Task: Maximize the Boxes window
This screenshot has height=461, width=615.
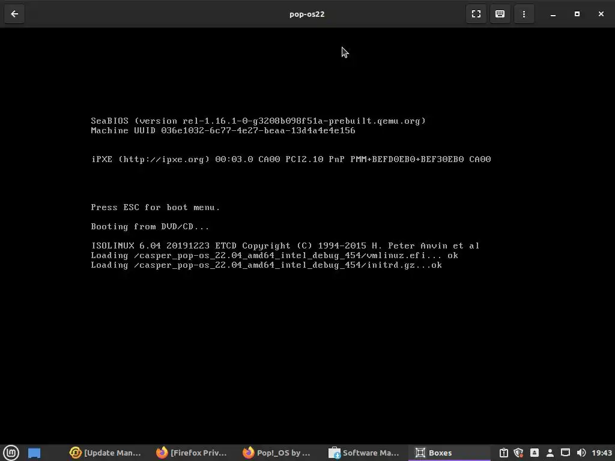Action: tap(577, 14)
